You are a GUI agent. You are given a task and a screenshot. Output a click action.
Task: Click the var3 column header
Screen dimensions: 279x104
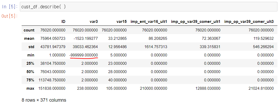tap(93, 22)
